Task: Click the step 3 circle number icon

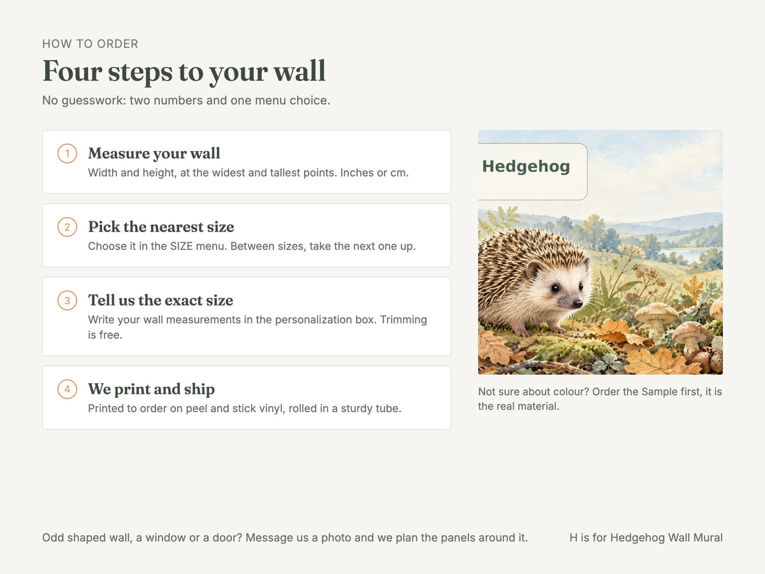Action: [x=67, y=300]
